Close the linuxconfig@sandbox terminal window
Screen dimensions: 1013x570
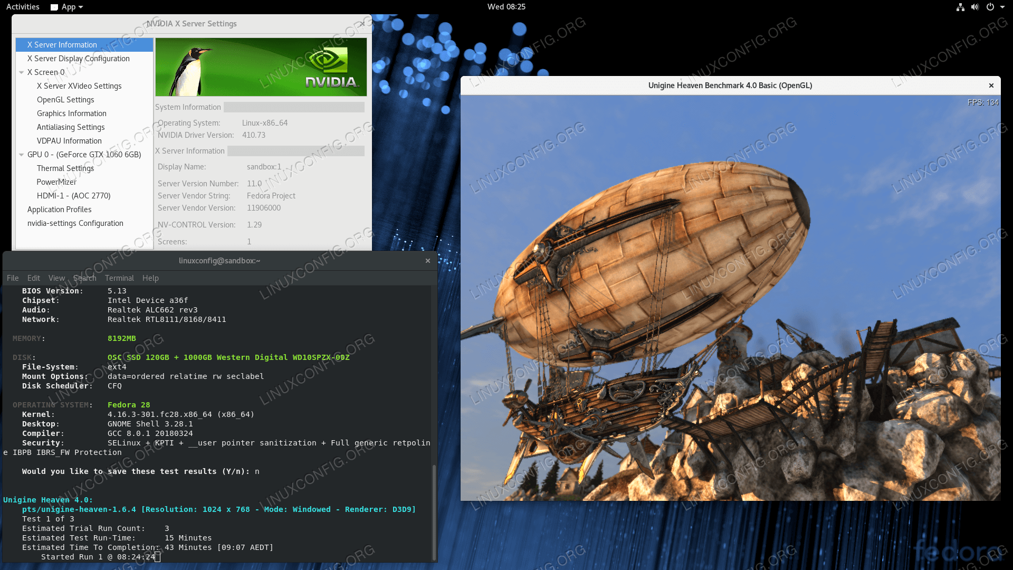428,261
